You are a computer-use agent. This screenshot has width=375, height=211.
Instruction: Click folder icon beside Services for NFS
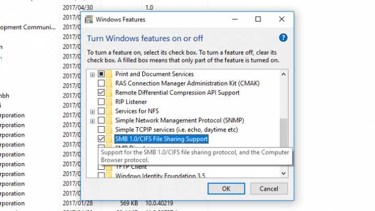tap(109, 111)
